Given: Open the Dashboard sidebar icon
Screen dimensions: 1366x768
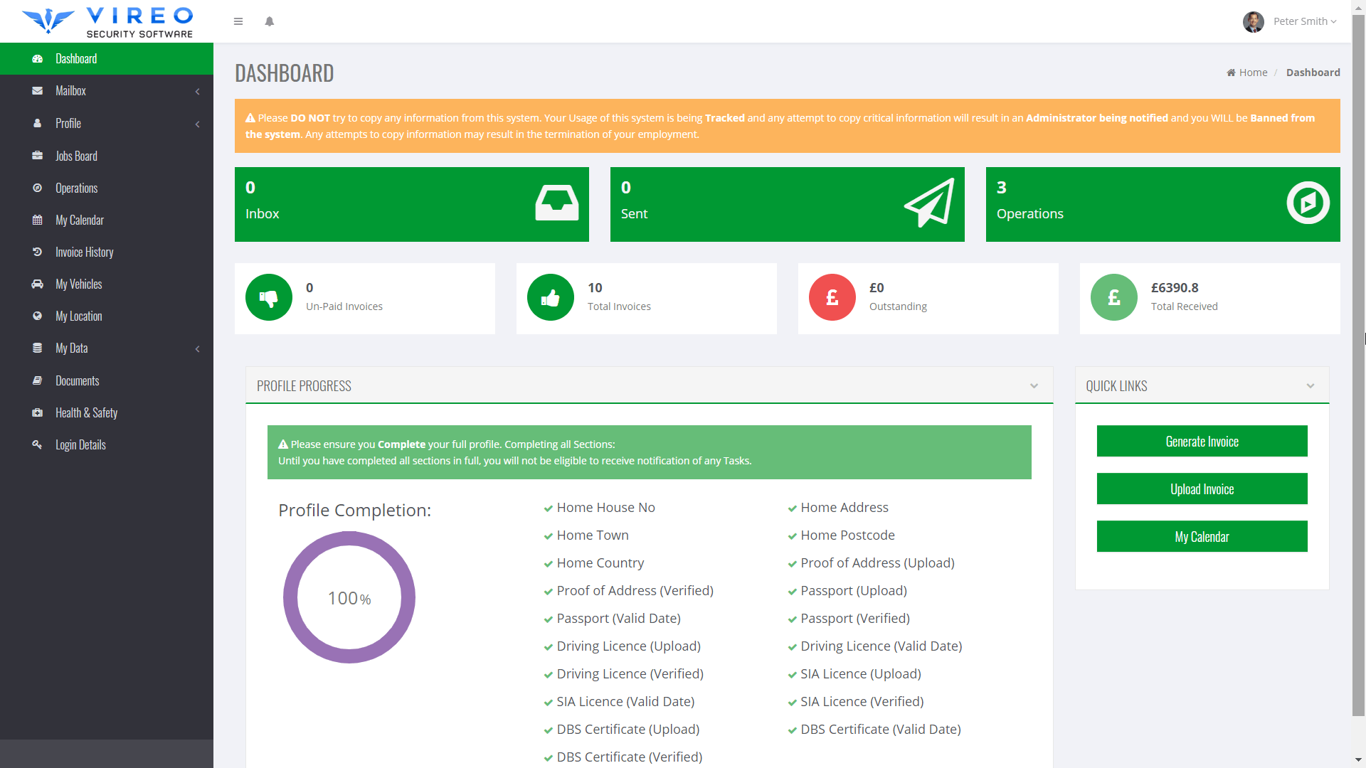Looking at the screenshot, I should (x=37, y=58).
